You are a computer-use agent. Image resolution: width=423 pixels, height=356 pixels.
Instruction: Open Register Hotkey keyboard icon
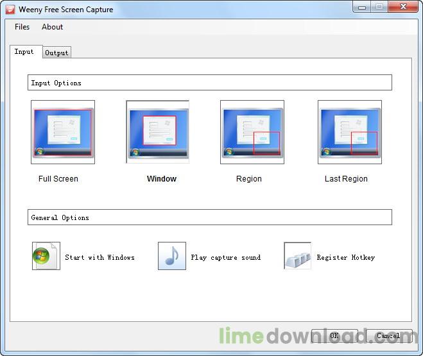[298, 255]
